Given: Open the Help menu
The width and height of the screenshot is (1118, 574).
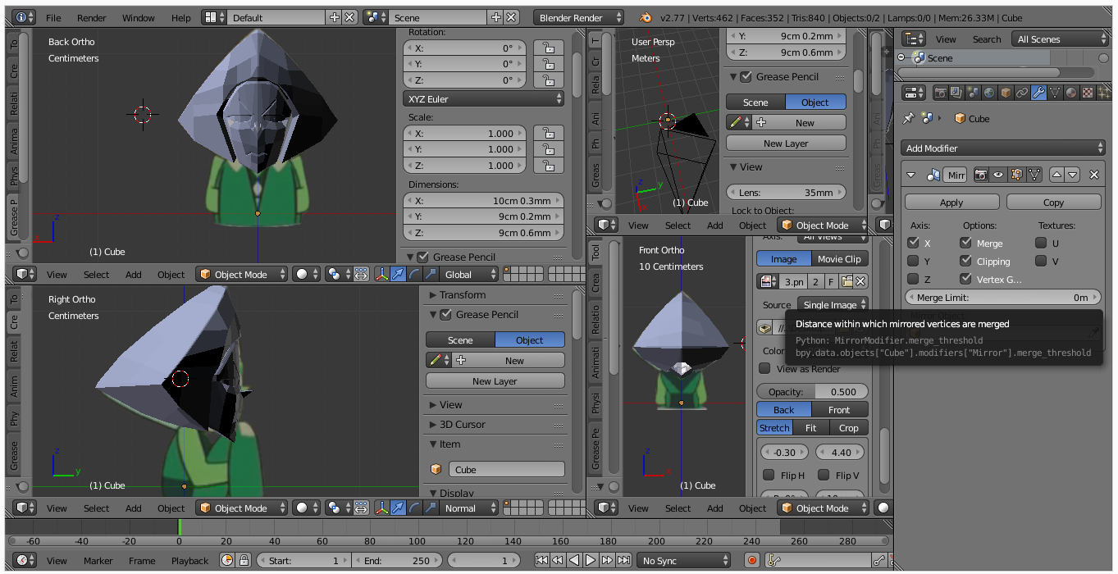Looking at the screenshot, I should pyautogui.click(x=181, y=17).
